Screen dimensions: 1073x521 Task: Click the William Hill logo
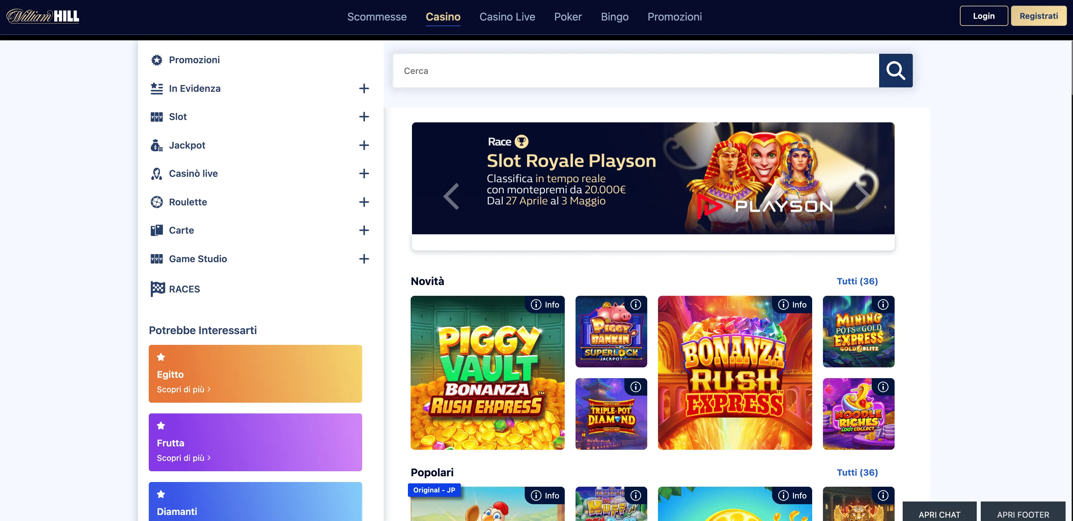[x=42, y=16]
